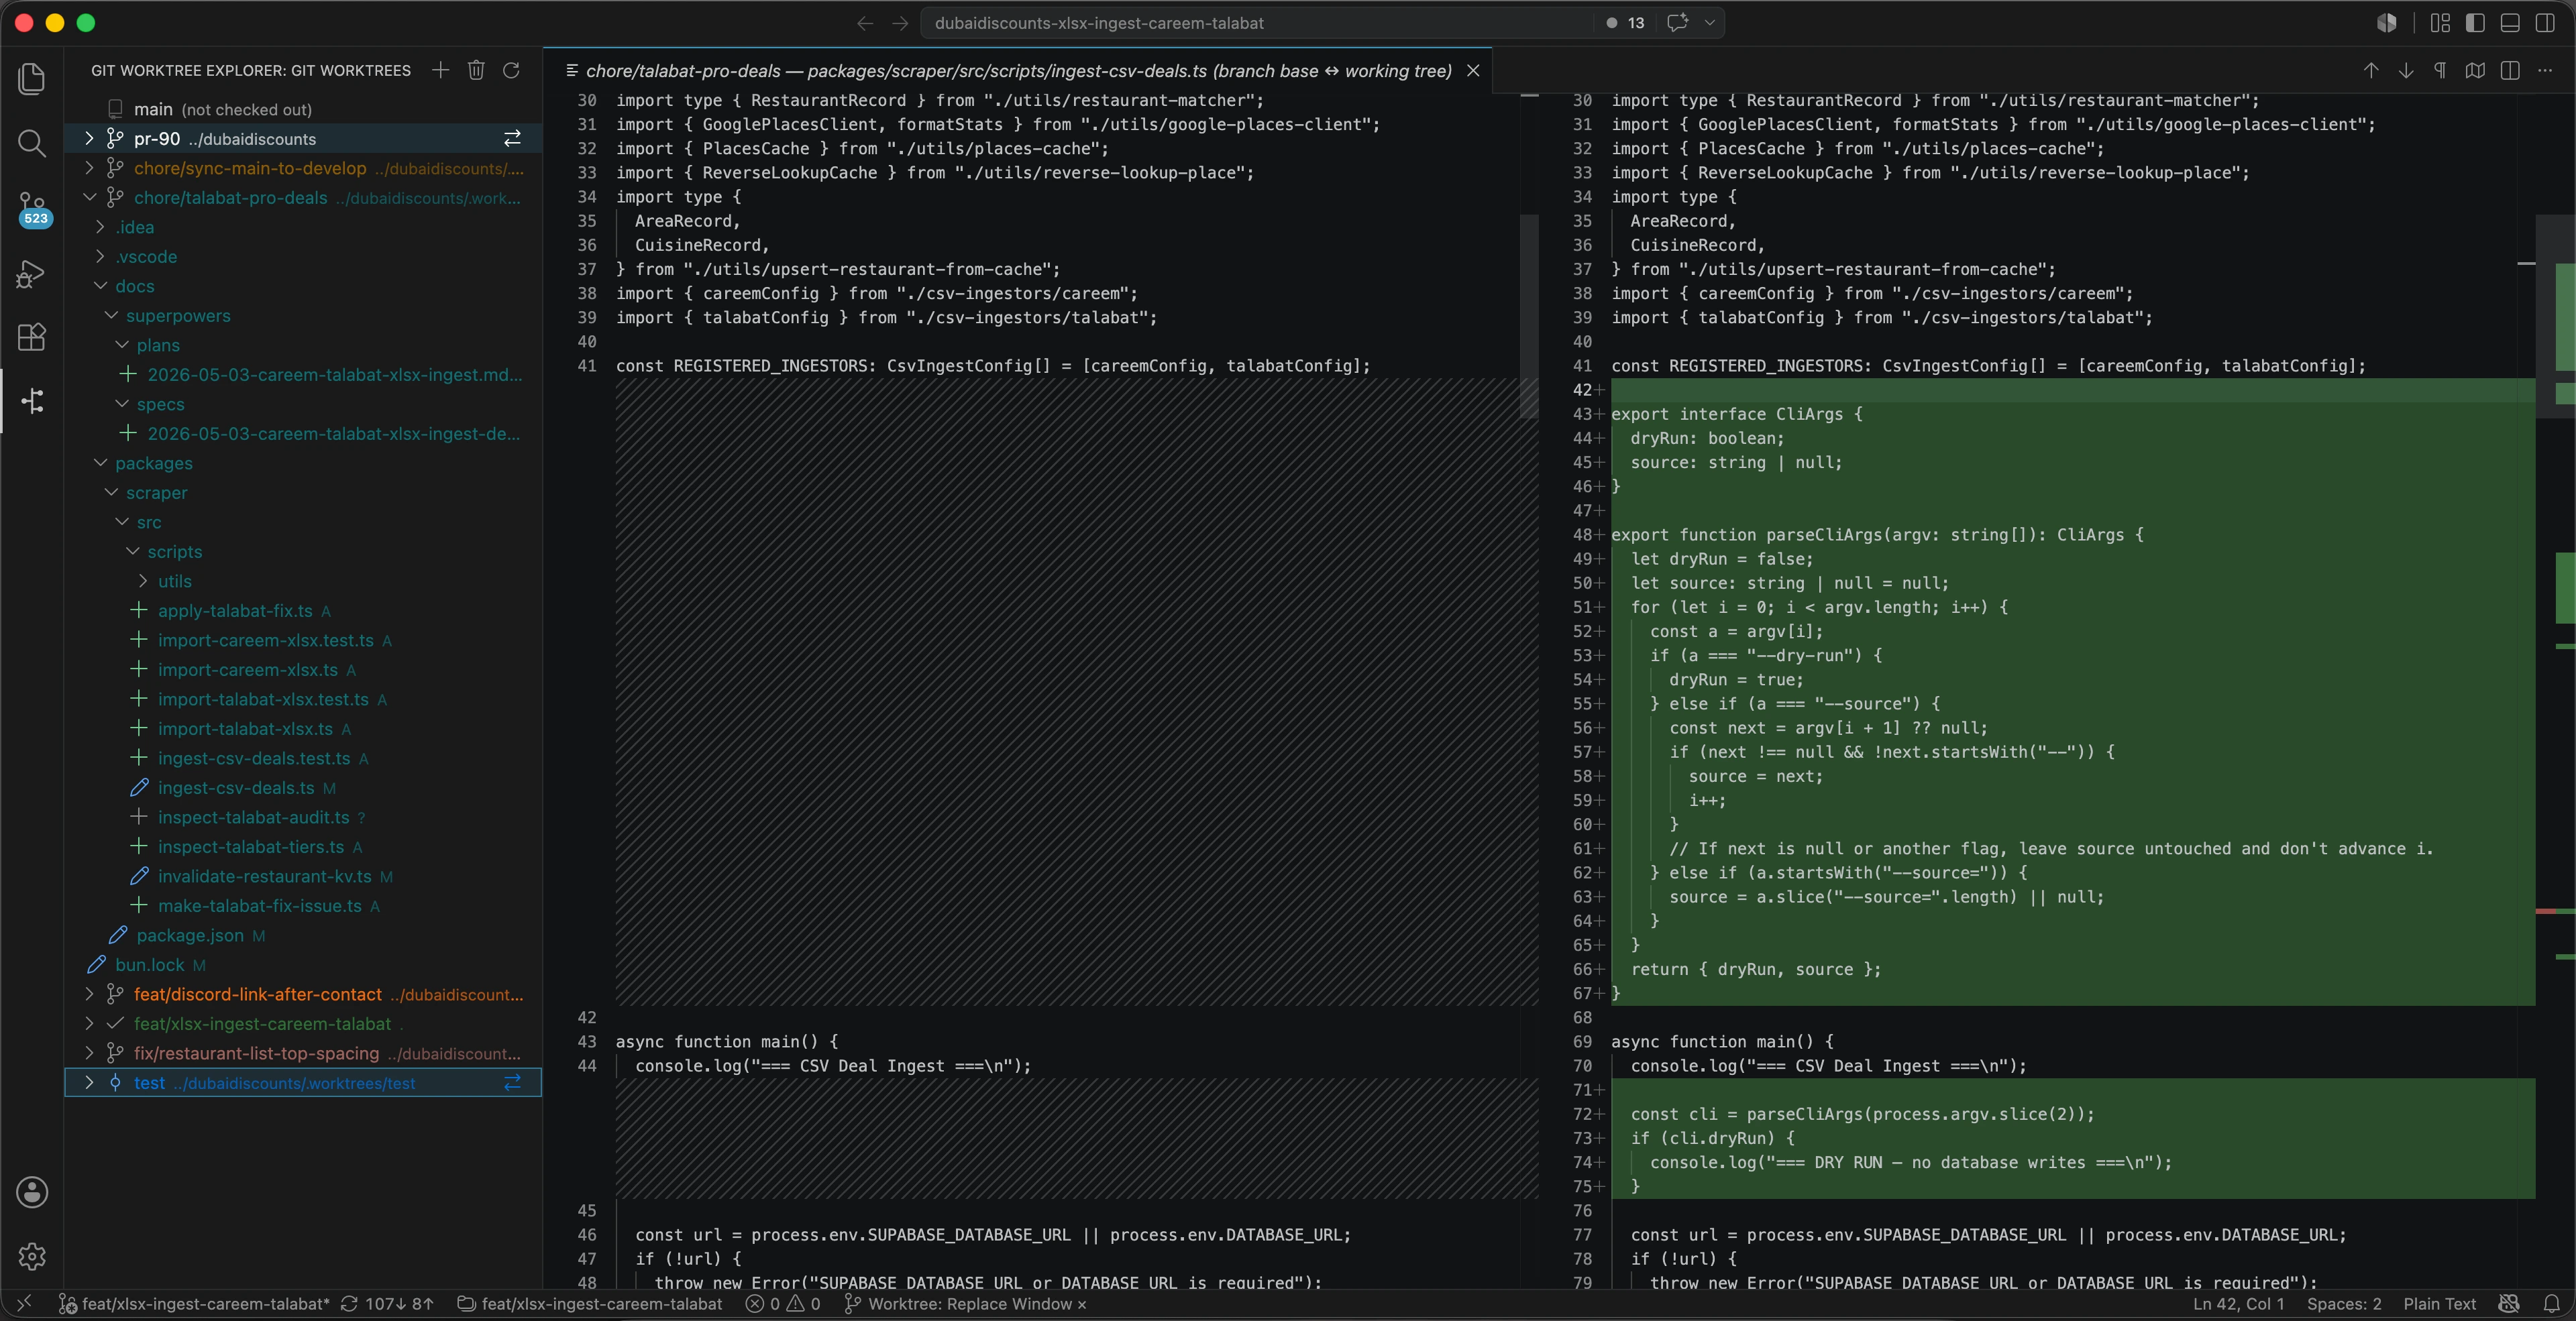Open the Explorer view in activity bar

click(x=32, y=79)
